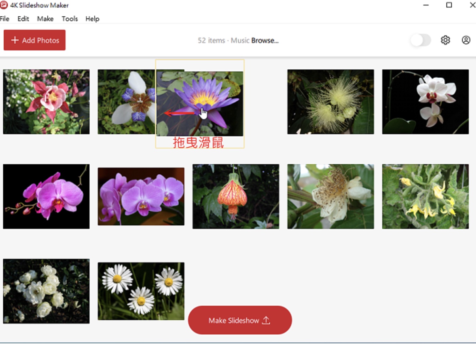The height and width of the screenshot is (346, 476).
Task: Minimize the 4K Slideshow Maker window
Action: (x=426, y=5)
